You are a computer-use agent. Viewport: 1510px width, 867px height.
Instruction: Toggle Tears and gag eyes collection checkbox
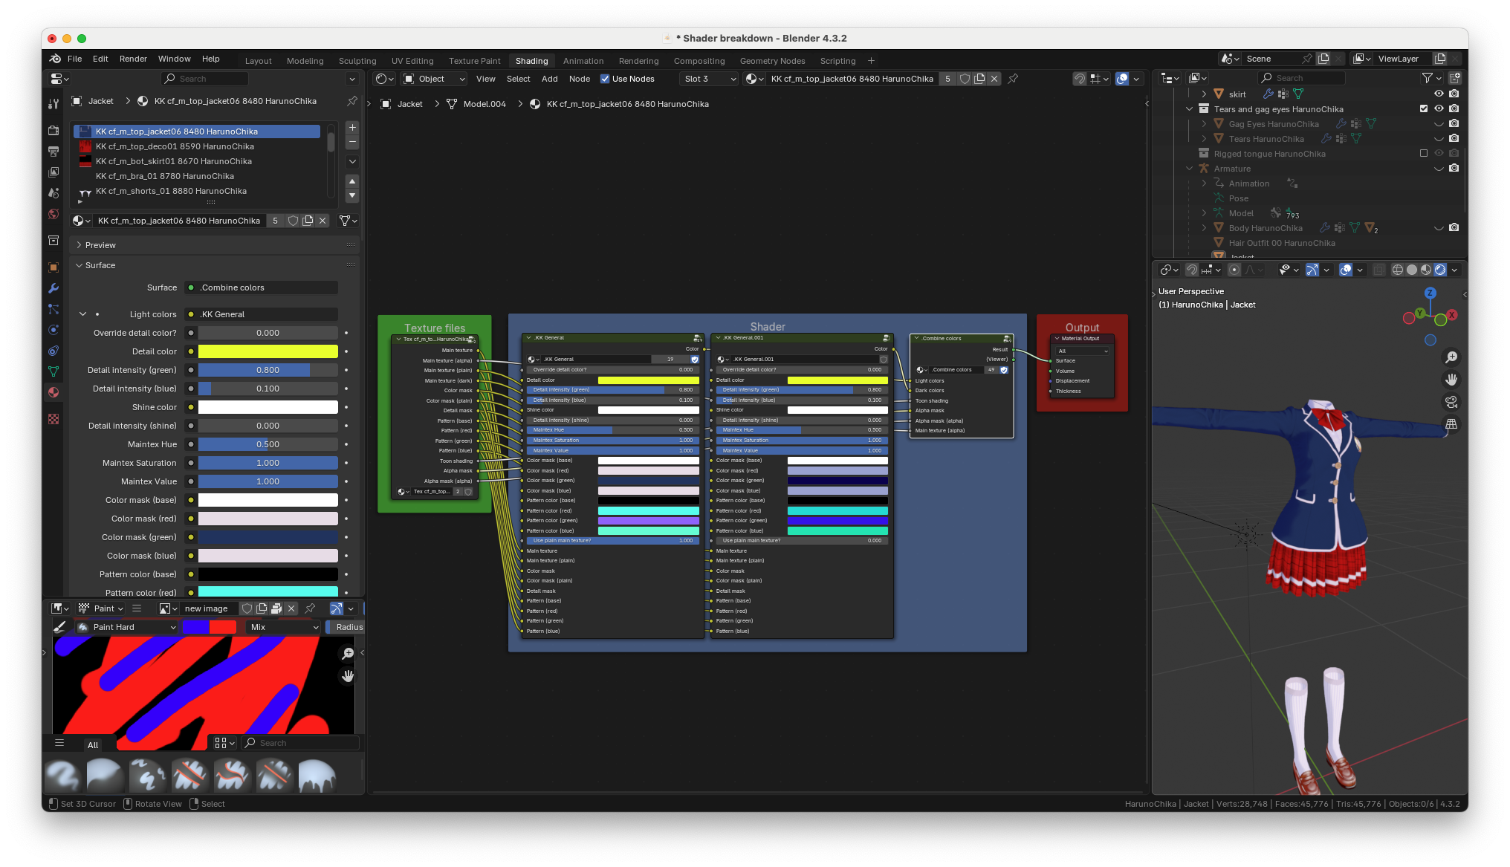tap(1424, 108)
